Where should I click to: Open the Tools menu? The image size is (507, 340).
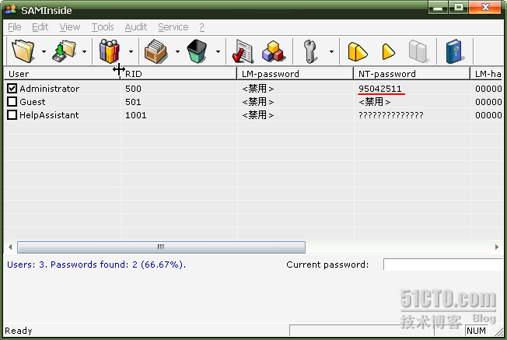tap(103, 27)
